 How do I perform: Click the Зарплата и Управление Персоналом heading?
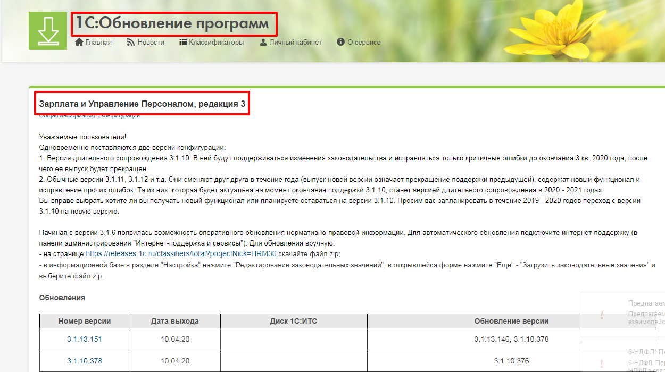pos(142,104)
